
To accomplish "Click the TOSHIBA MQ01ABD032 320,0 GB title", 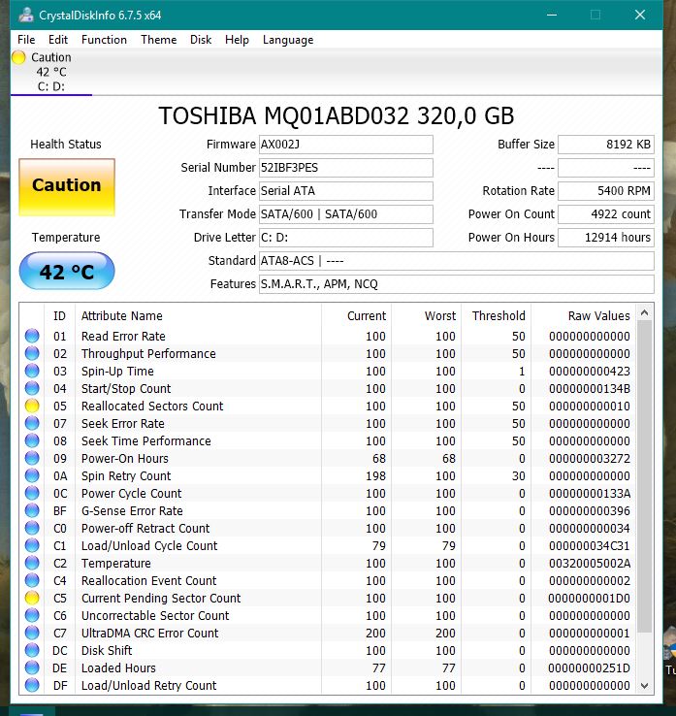I will 337,115.
